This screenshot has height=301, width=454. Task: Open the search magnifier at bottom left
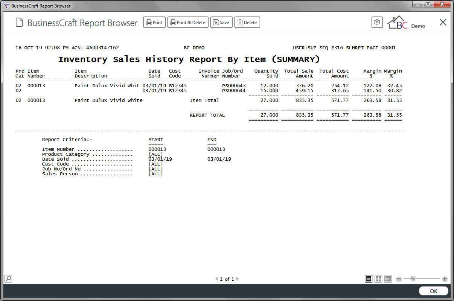(8, 279)
